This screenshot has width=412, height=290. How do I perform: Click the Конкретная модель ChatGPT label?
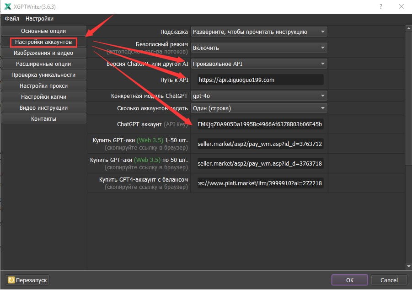pos(150,96)
